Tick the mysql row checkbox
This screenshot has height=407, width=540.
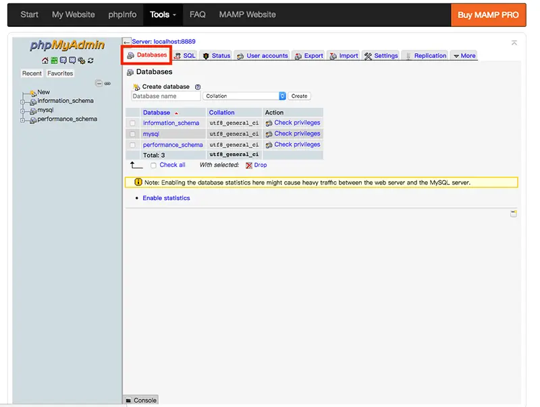tap(132, 134)
